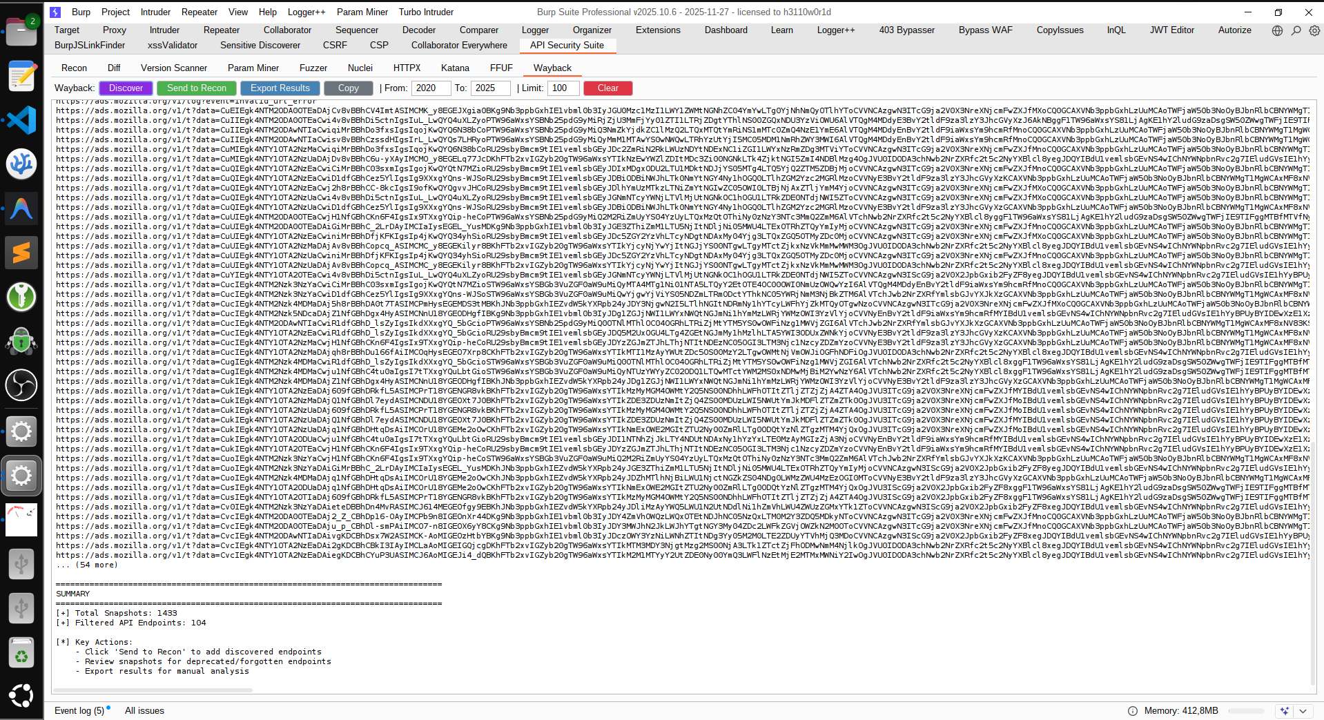The height and width of the screenshot is (720, 1324).
Task: Click the horizontal scrollbar under results
Action: click(153, 690)
